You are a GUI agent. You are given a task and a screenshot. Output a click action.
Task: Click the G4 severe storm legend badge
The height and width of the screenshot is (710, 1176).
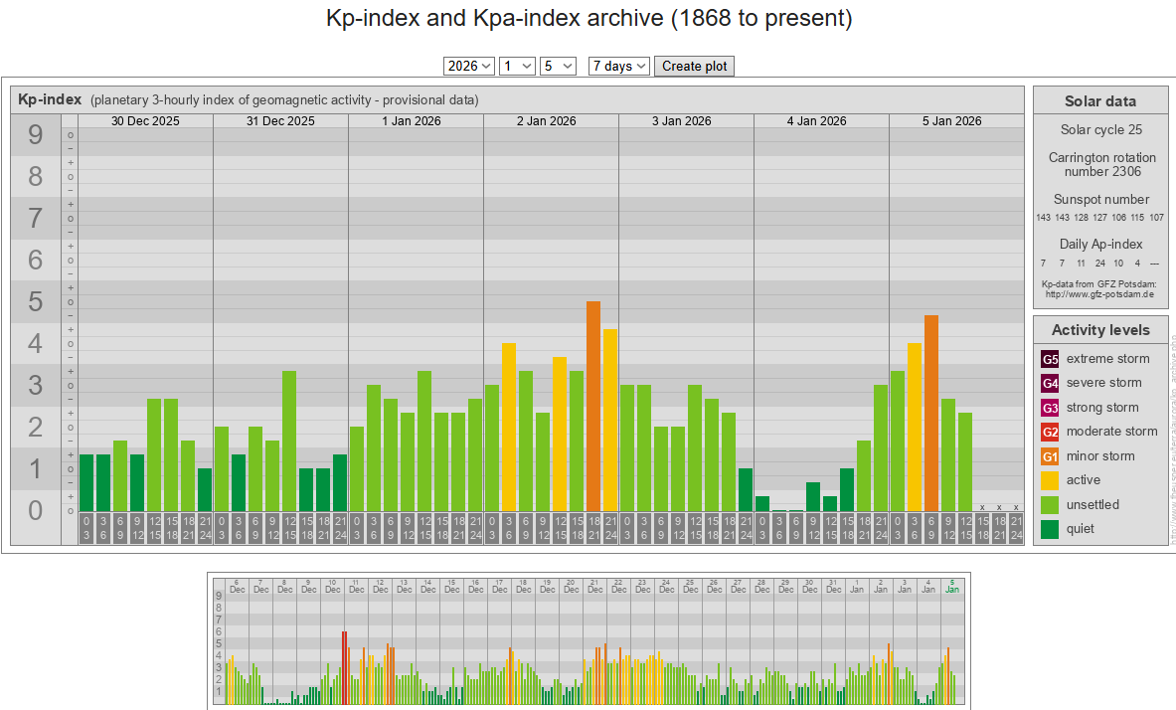tap(1050, 383)
